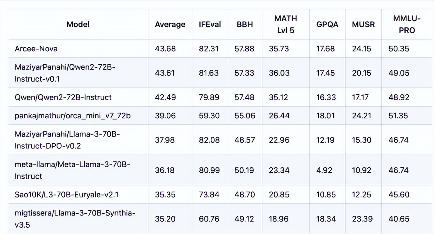434x234 pixels.
Task: Select Meta-Llama-3-70B-Instruct GPQA value 4.92
Action: point(324,170)
